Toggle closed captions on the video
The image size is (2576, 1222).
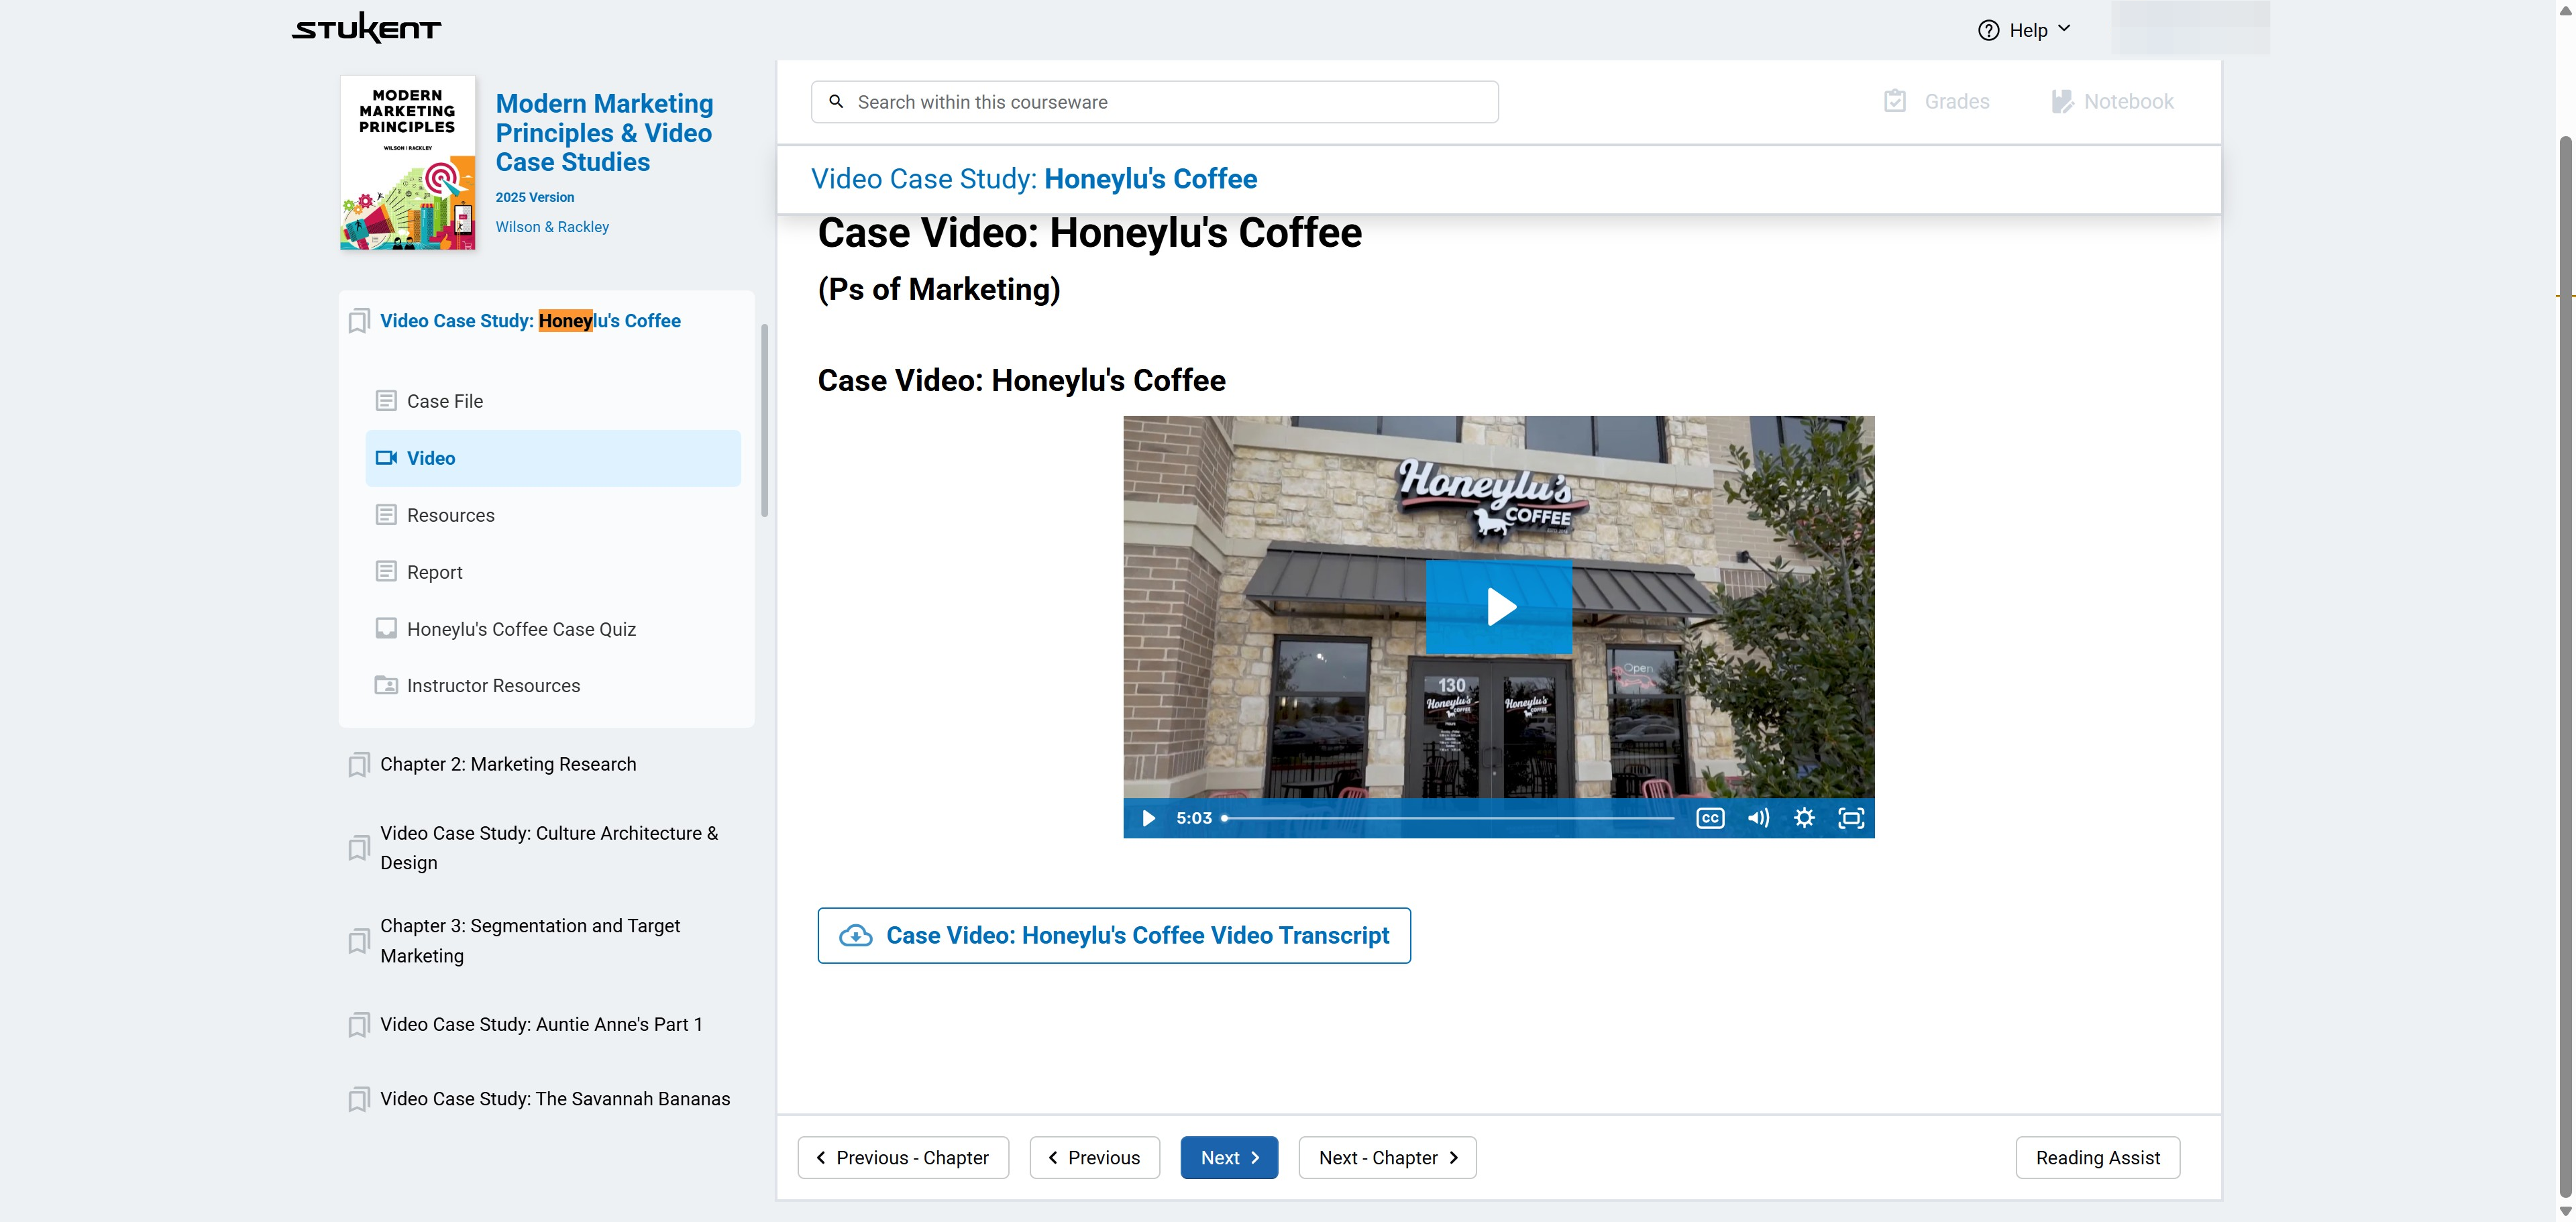[x=1710, y=818]
